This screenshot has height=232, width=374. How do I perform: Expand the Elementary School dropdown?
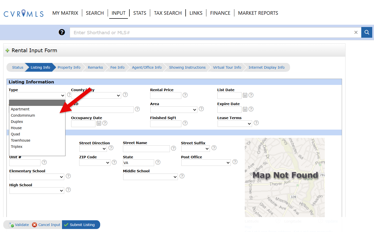coord(37,177)
